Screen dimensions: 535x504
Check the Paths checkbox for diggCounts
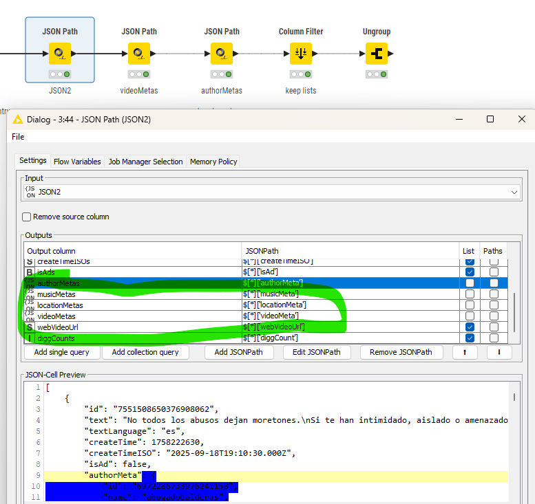coord(494,338)
